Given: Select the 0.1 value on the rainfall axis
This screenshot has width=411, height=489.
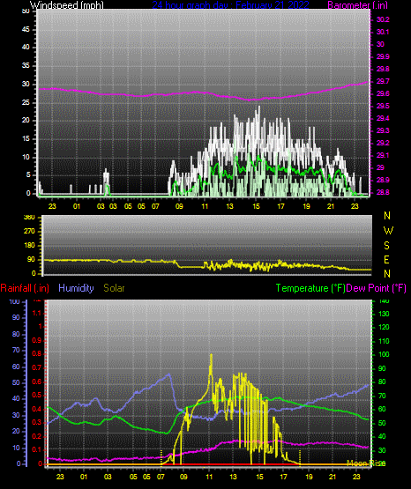Looking at the screenshot, I should 37,449.
